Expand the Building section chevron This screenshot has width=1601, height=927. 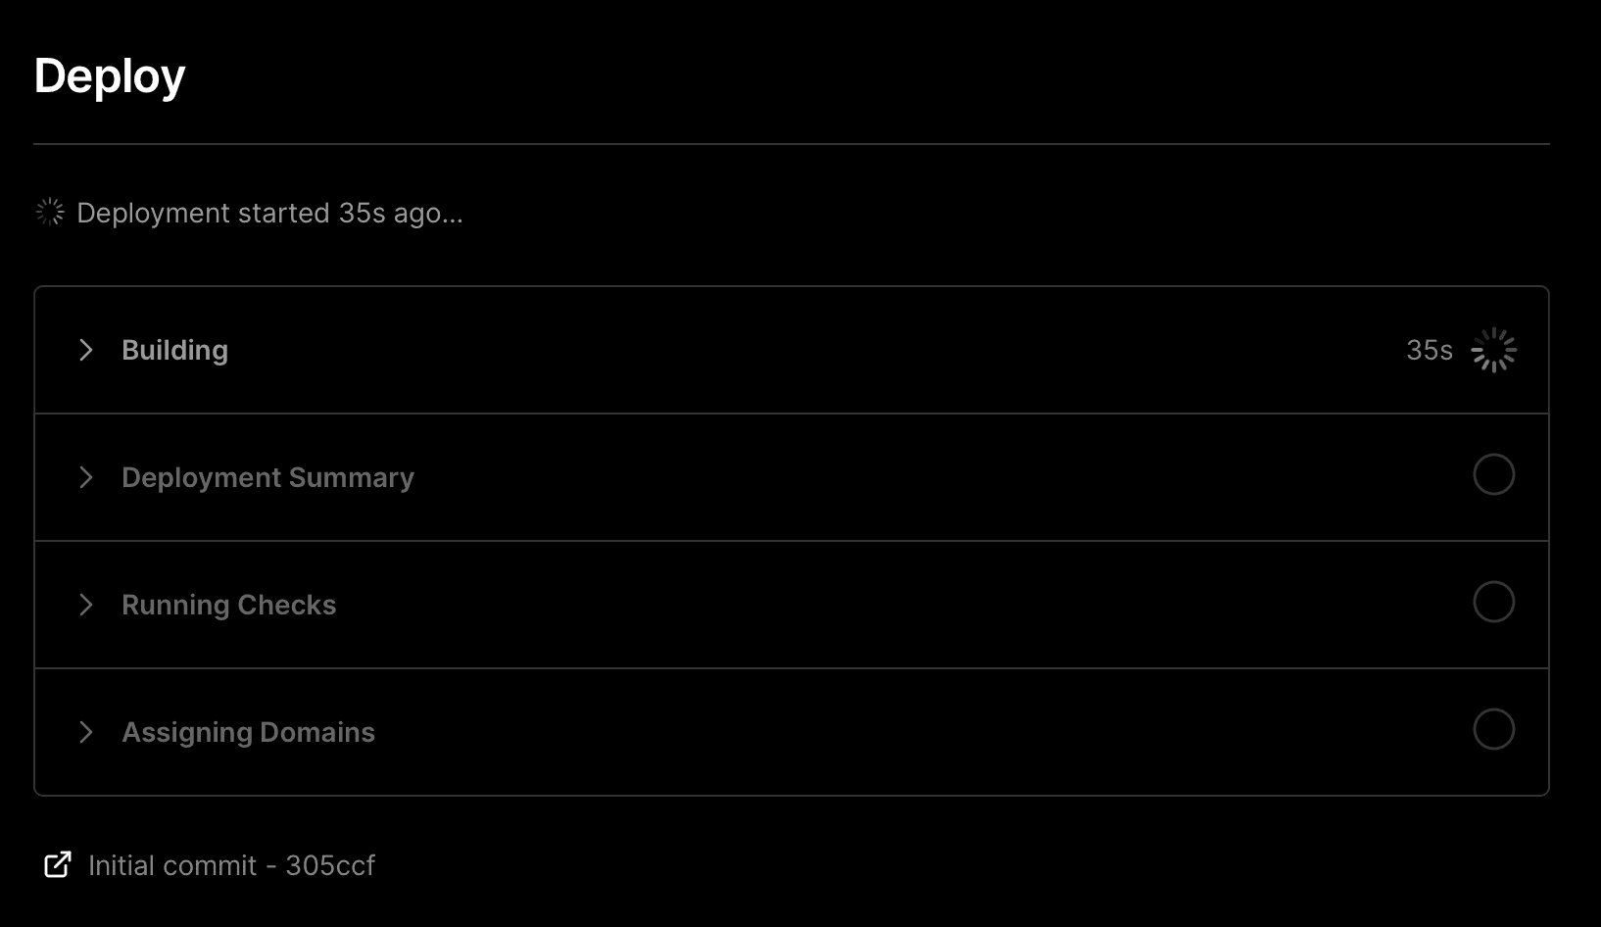pyautogui.click(x=86, y=350)
